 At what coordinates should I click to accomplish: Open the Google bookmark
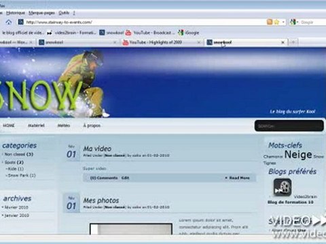pyautogui.click(x=189, y=33)
